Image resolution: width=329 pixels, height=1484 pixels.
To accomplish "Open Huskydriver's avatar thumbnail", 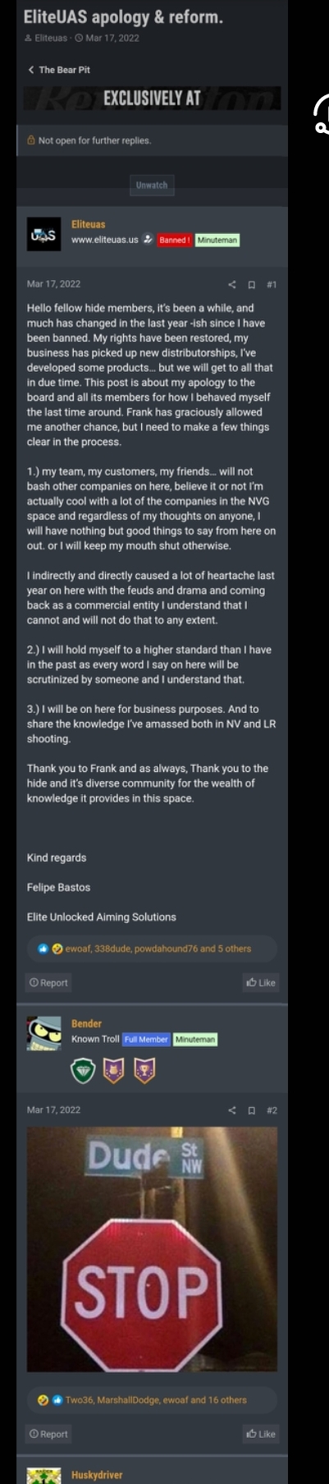I will [x=43, y=1476].
